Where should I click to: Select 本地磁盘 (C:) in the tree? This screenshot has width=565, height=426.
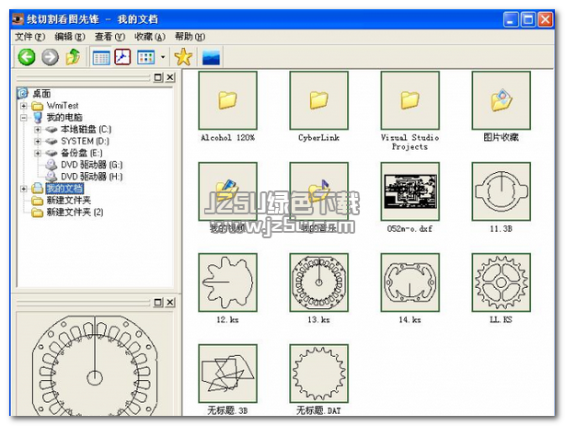(x=85, y=130)
